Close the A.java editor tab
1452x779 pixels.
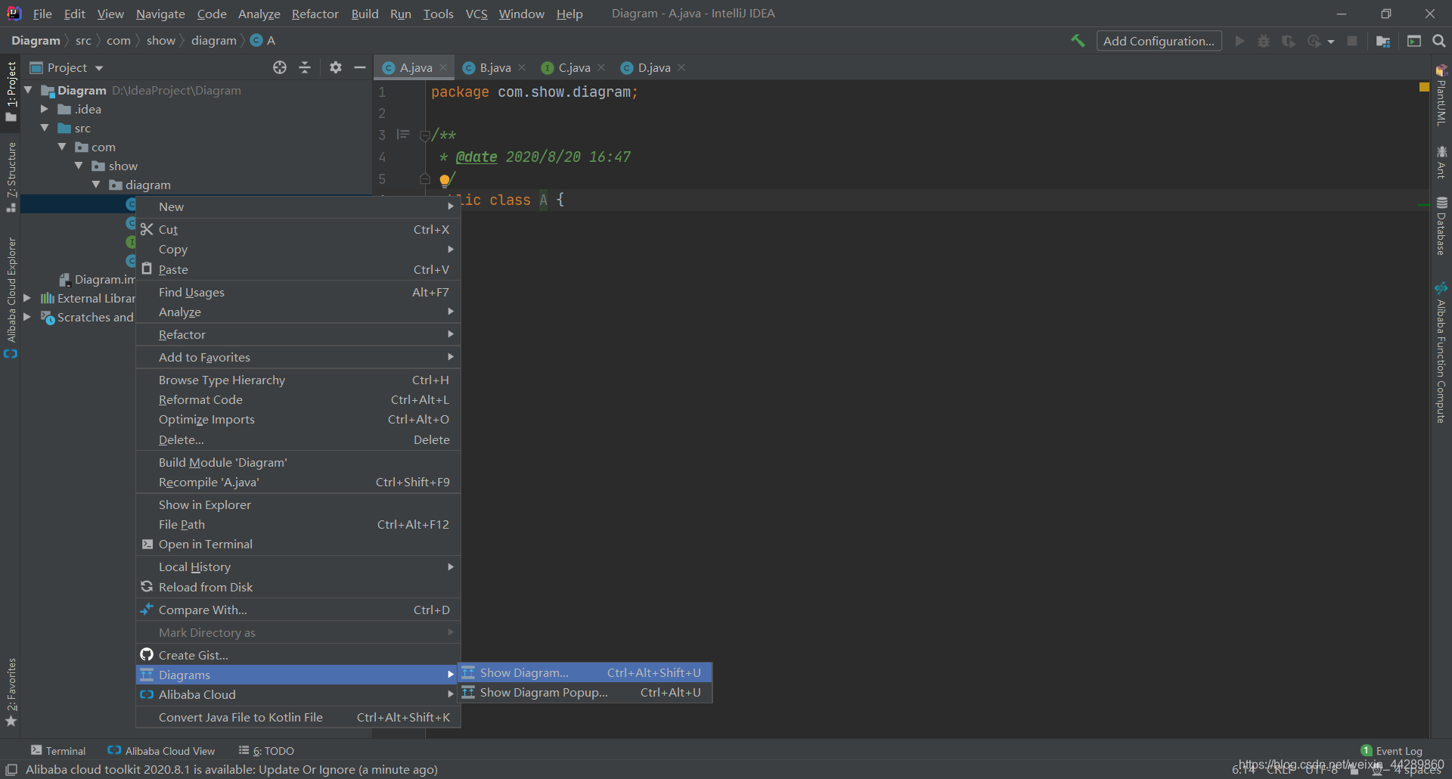[443, 67]
